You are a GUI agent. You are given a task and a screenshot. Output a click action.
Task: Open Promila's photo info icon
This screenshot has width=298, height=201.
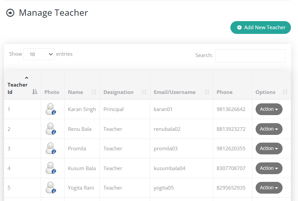pyautogui.click(x=54, y=151)
